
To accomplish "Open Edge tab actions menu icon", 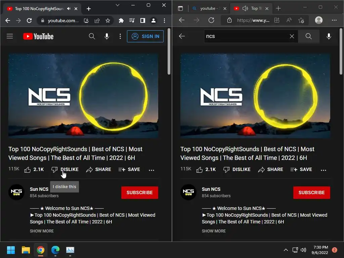I will (x=180, y=8).
